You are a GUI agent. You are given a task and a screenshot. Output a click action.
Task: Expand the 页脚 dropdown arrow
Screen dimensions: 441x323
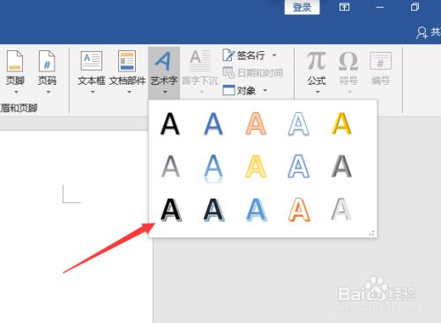(x=16, y=92)
